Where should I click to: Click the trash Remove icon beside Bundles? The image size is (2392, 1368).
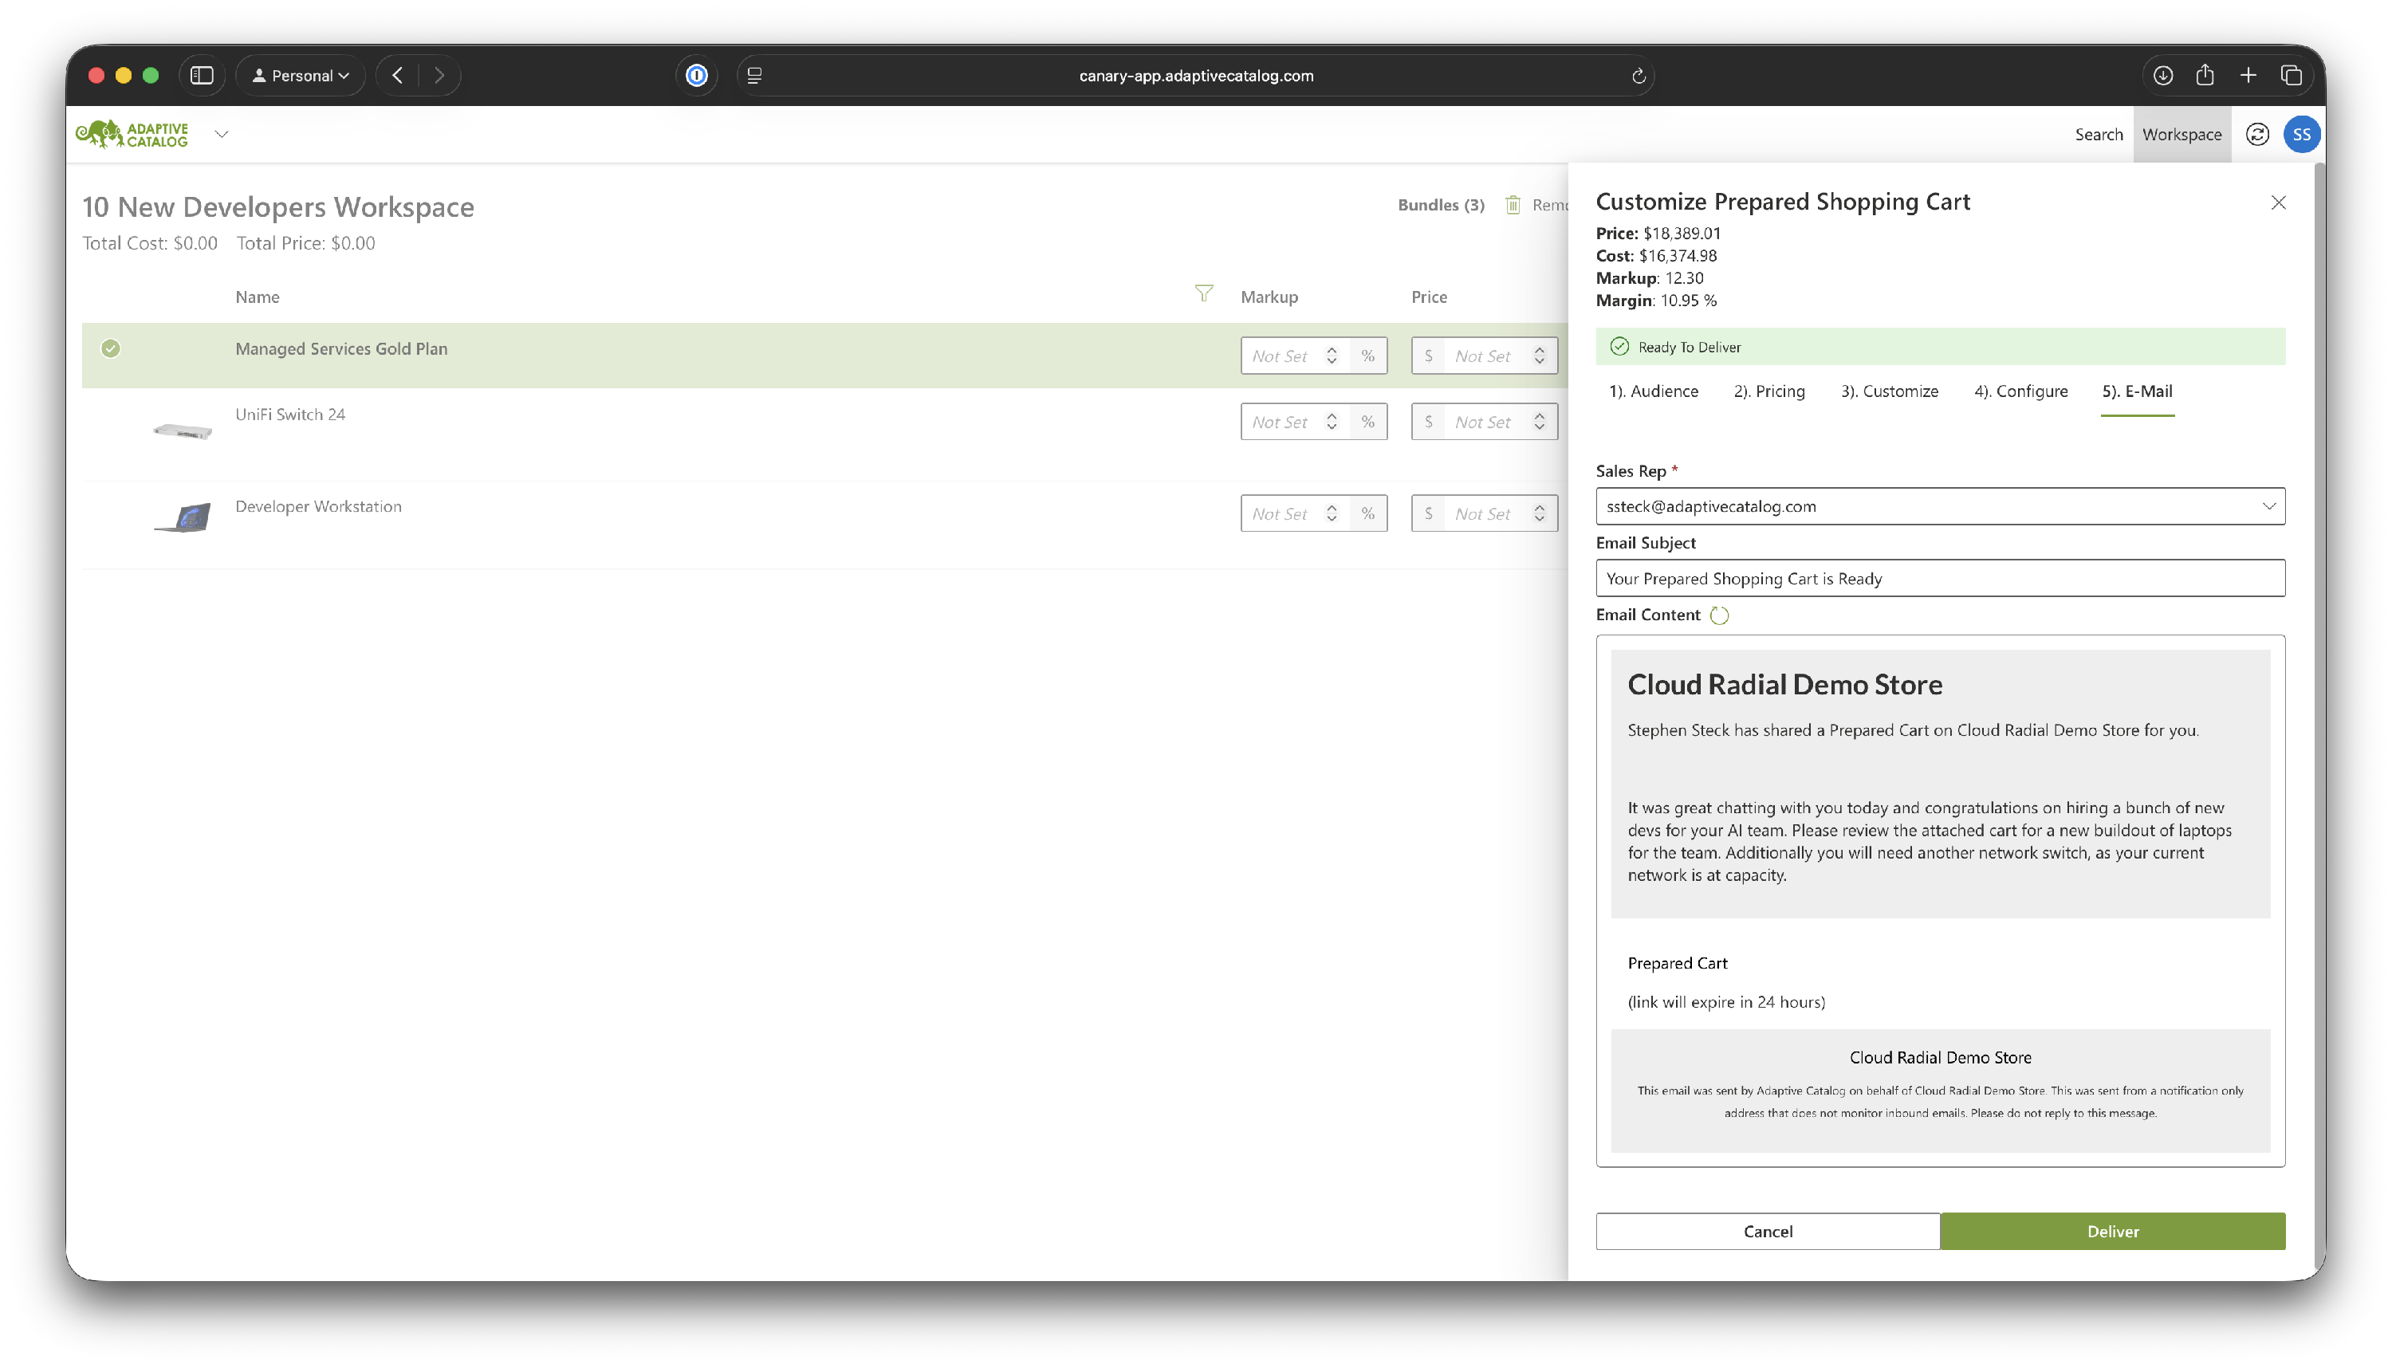[x=1513, y=205]
